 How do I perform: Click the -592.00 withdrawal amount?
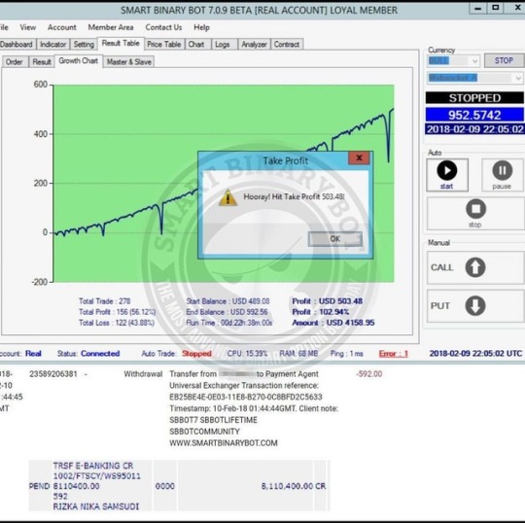[369, 374]
